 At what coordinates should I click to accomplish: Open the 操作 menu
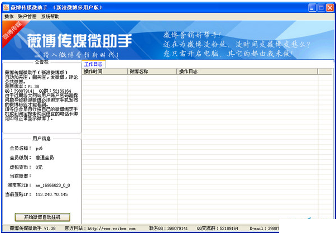click(x=8, y=17)
